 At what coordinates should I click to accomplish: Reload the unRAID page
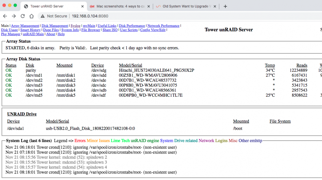(x=23, y=16)
